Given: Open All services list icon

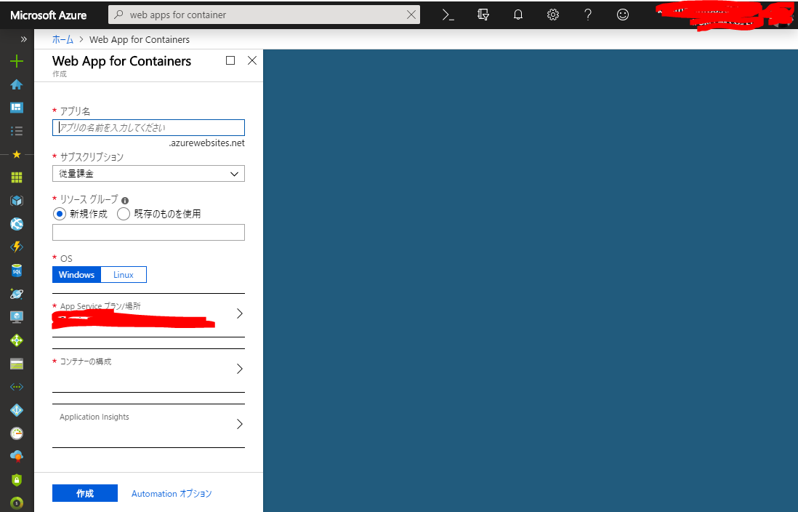Looking at the screenshot, I should click(17, 131).
